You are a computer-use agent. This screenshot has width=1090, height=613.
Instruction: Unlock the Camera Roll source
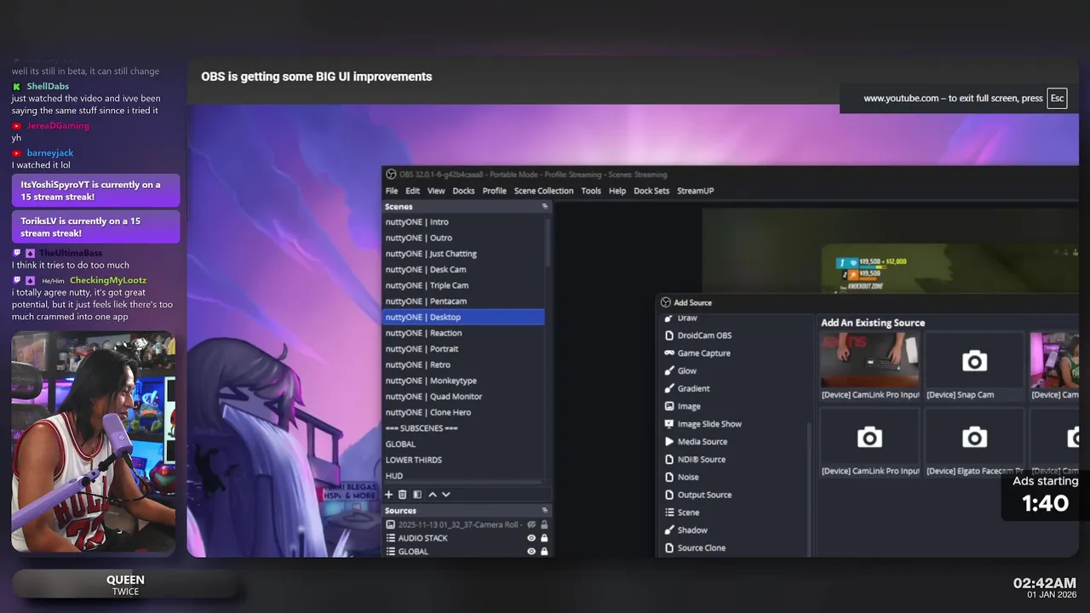544,524
